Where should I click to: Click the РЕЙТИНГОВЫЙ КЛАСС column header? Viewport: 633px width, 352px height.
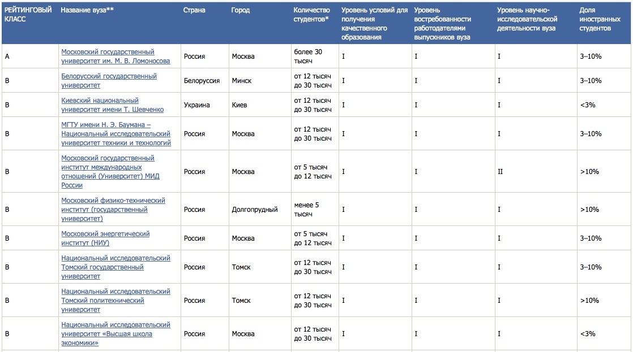click(28, 15)
